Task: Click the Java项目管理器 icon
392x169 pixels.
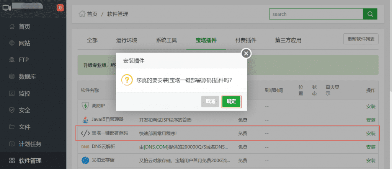Action: click(85, 120)
